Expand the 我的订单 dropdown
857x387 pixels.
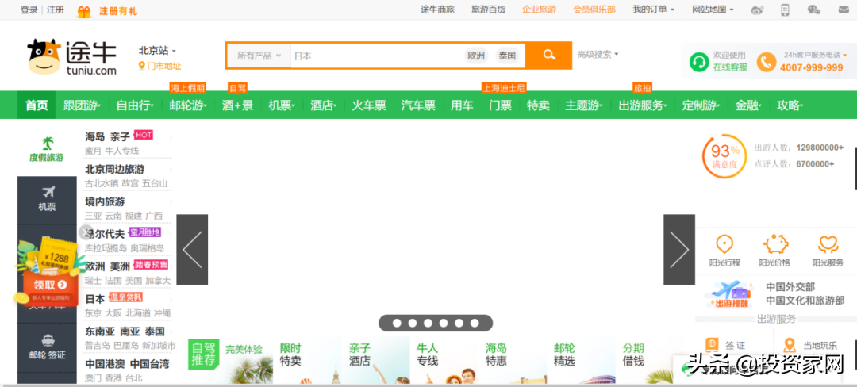coord(653,10)
